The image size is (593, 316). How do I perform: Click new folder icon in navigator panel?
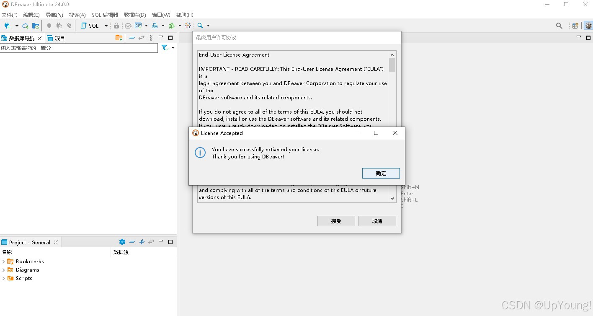pos(119,38)
